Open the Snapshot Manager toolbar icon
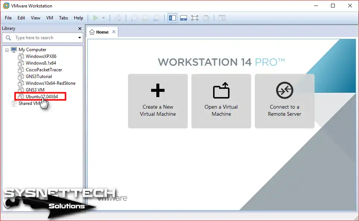Image resolution: width=359 pixels, height=221 pixels. [x=157, y=18]
